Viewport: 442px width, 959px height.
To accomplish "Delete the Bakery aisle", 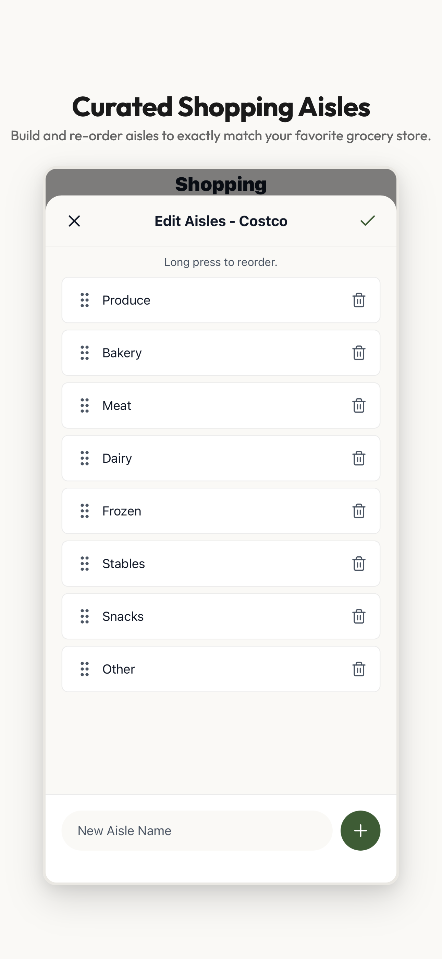I will [x=359, y=353].
